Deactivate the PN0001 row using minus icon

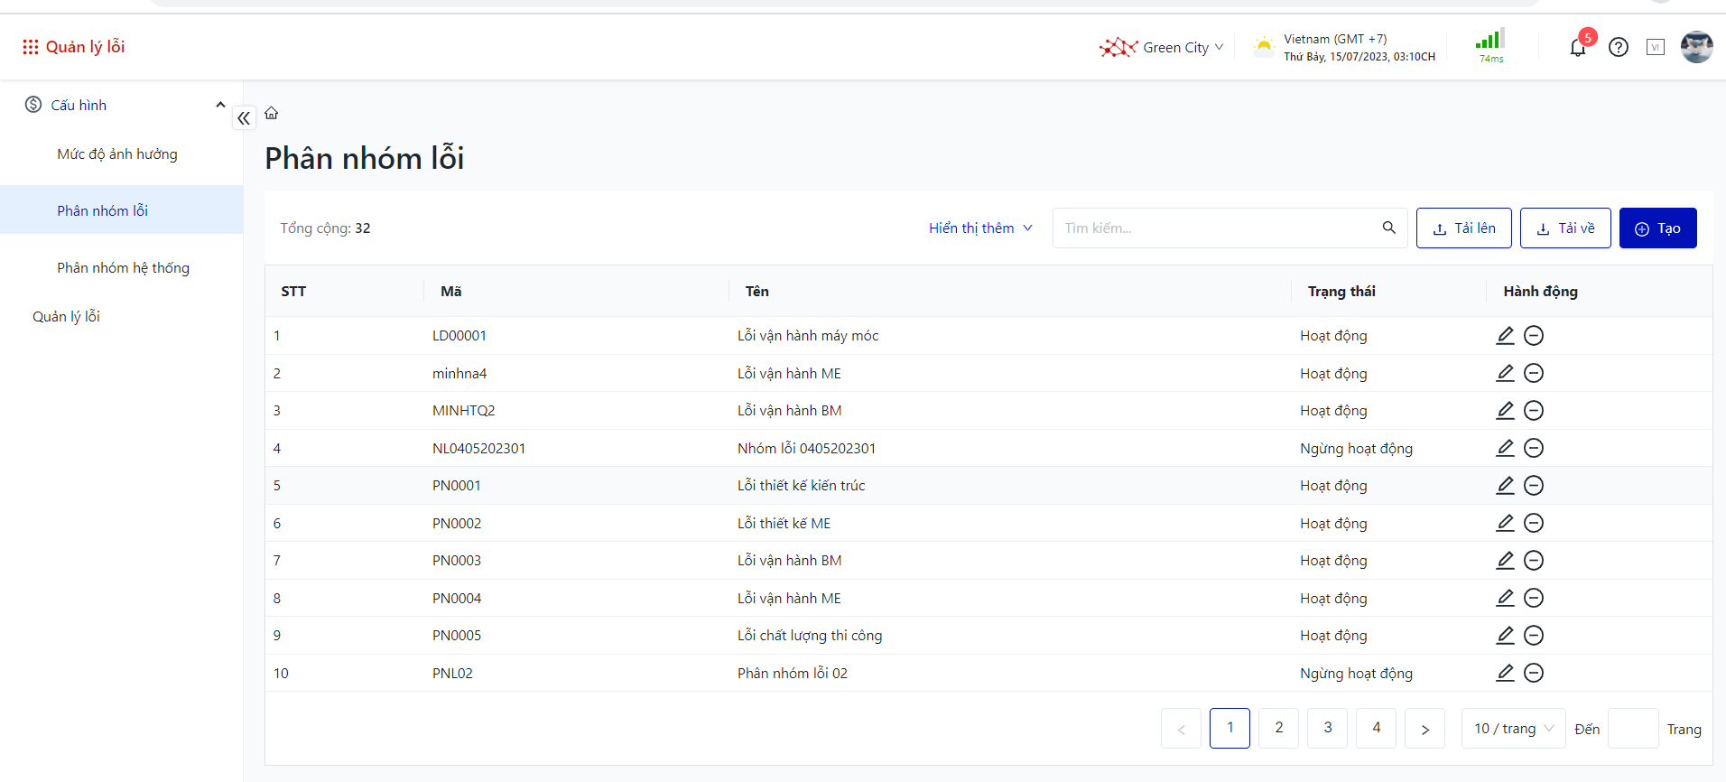click(1534, 486)
